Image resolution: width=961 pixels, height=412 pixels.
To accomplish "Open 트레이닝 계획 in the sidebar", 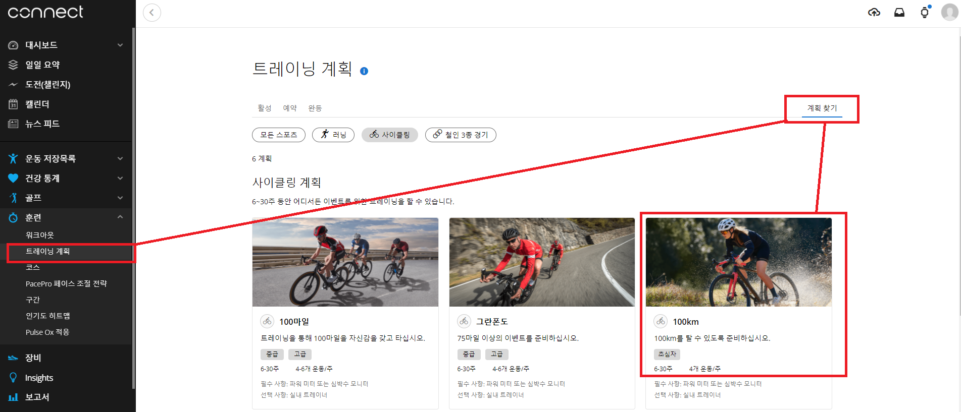I will click(x=48, y=251).
